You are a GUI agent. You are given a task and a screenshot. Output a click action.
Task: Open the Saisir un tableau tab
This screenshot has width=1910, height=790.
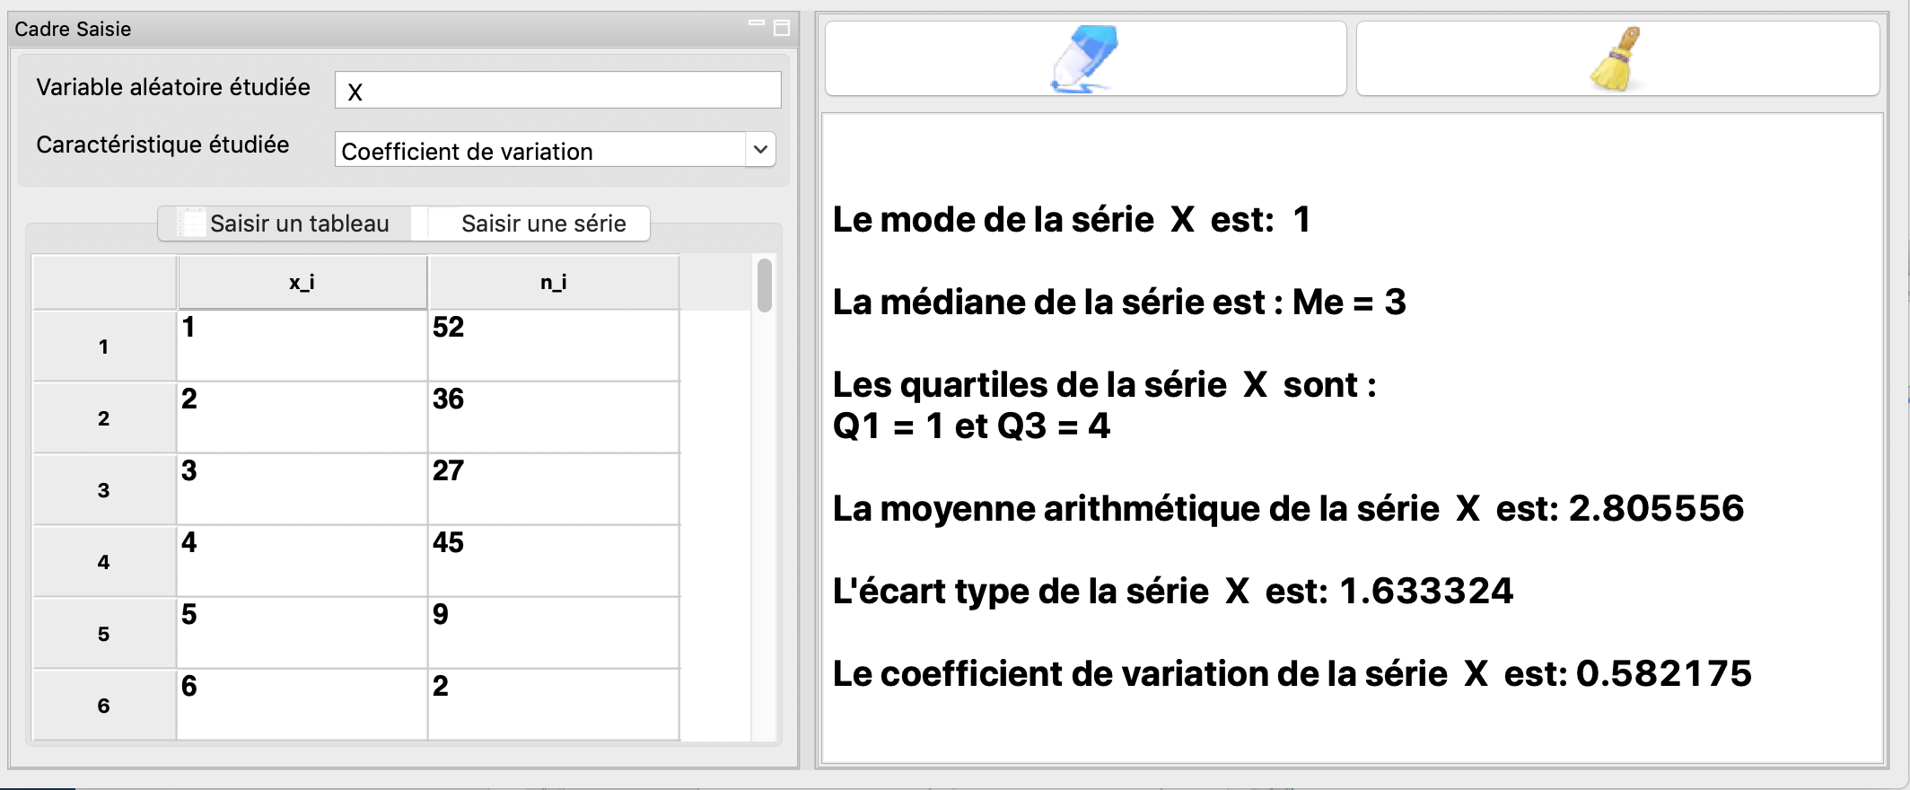(x=296, y=223)
